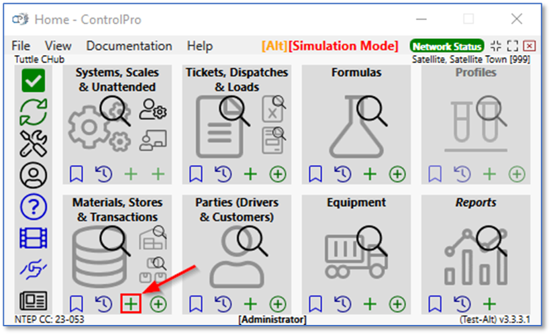
Task: Click bookmark icon under Equipment tile
Action: (x=315, y=304)
